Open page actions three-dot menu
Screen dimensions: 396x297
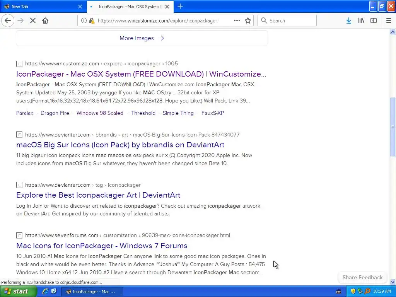(237, 20)
